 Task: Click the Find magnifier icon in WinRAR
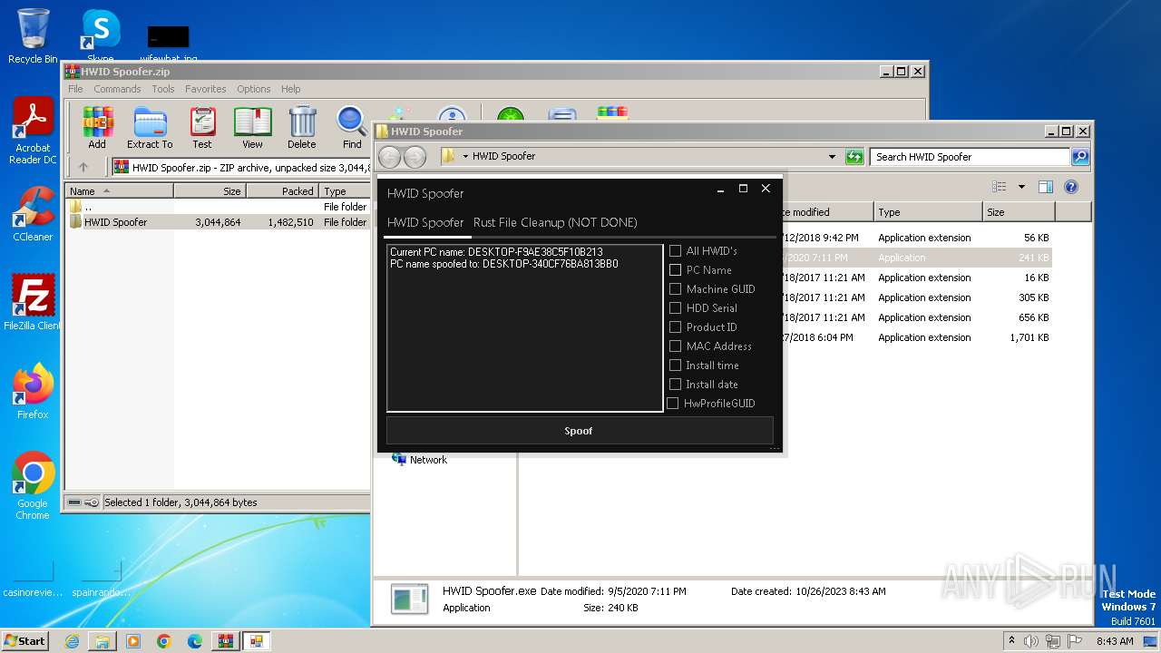pyautogui.click(x=352, y=127)
